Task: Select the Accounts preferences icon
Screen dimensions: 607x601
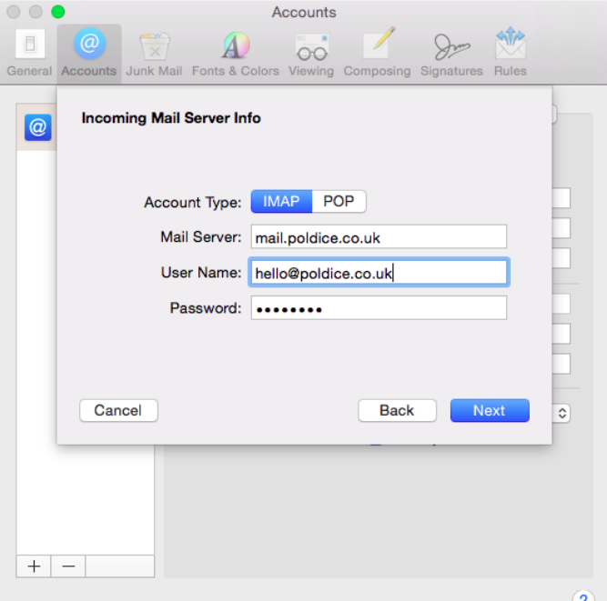Action: [x=89, y=53]
